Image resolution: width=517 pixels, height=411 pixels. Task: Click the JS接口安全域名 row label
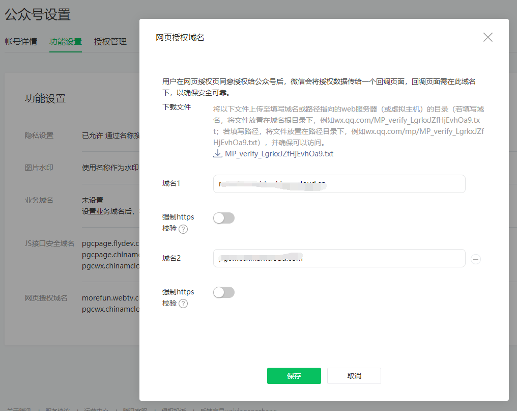(50, 243)
